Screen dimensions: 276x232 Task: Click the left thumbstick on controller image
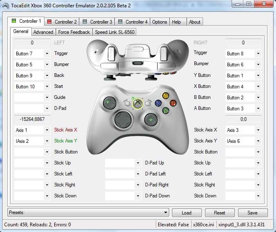point(108,102)
